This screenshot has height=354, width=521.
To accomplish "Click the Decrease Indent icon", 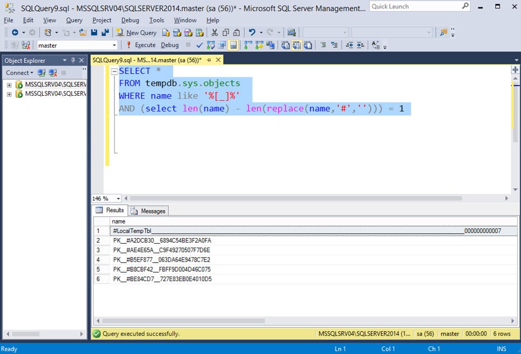I will point(350,45).
